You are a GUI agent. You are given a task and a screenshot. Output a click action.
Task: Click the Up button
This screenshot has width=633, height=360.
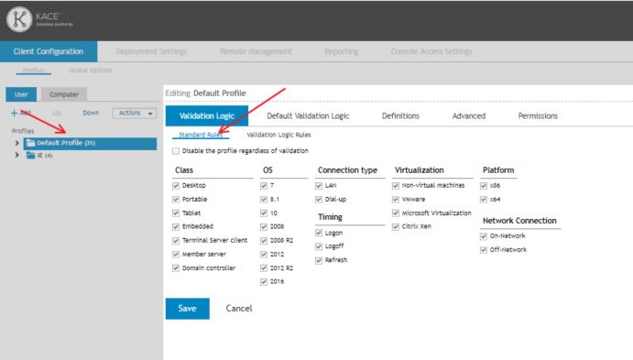[x=57, y=113]
